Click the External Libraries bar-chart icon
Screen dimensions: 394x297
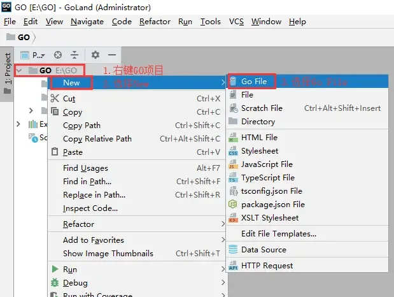33,124
